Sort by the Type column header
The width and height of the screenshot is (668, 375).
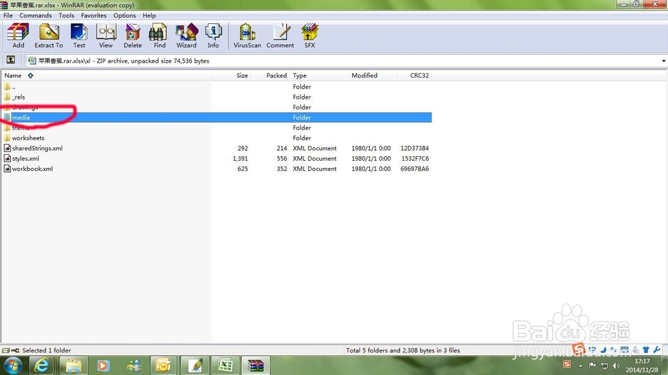[x=319, y=75]
